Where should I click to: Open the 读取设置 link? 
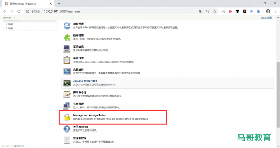78,24
